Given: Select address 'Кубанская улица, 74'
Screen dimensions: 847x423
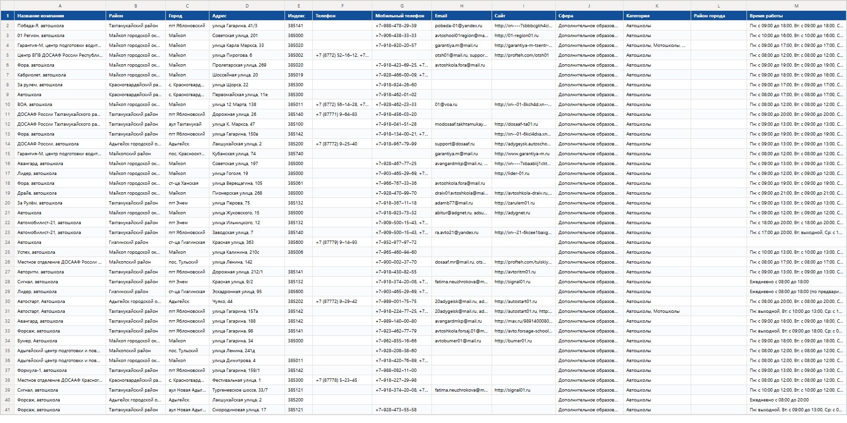Looking at the screenshot, I should (247, 153).
